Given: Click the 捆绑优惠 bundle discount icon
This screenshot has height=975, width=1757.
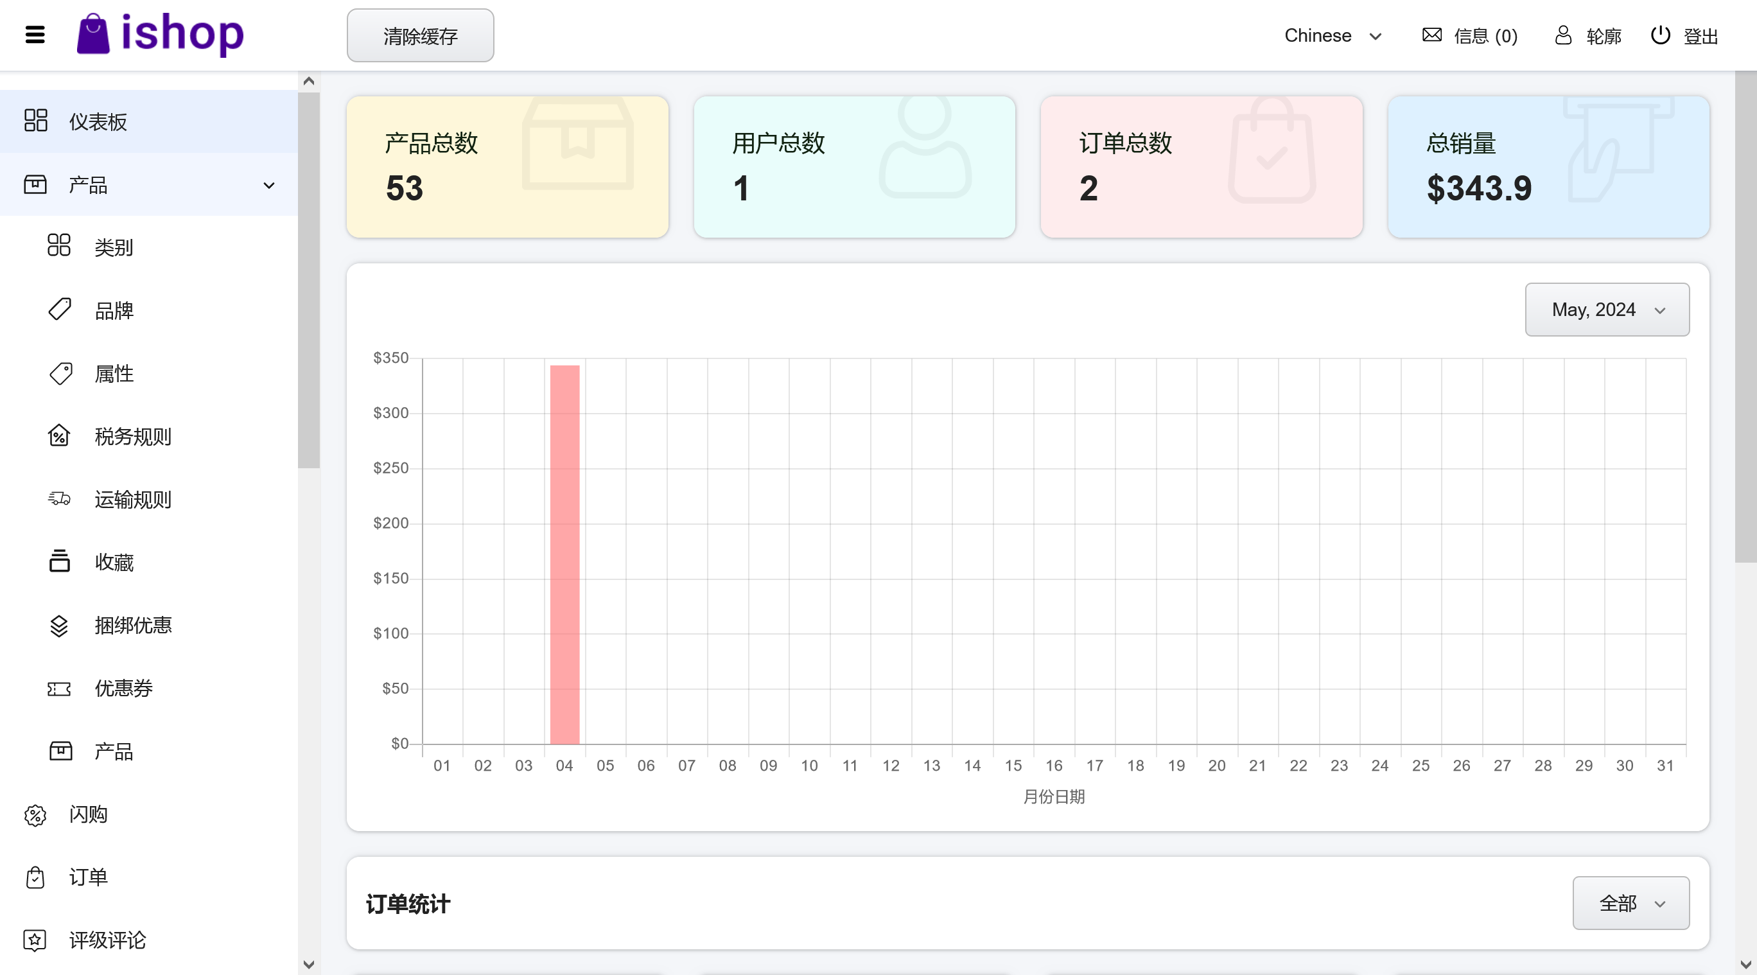Looking at the screenshot, I should click(59, 626).
